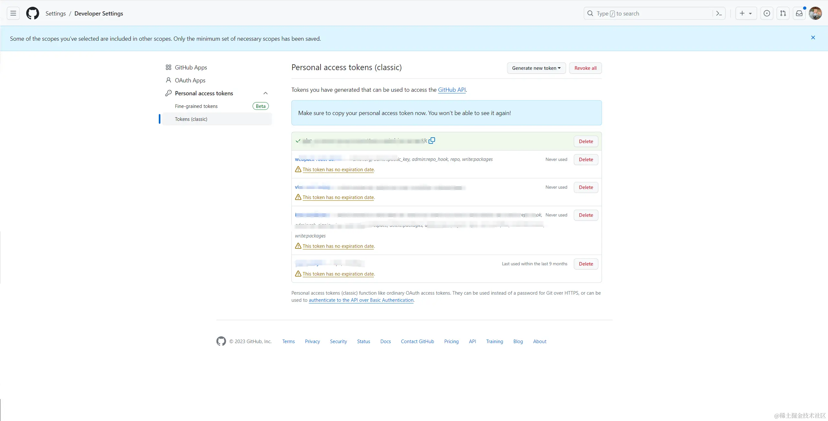828x421 pixels.
Task: Open GitHub Apps sidebar item
Action: tap(191, 68)
